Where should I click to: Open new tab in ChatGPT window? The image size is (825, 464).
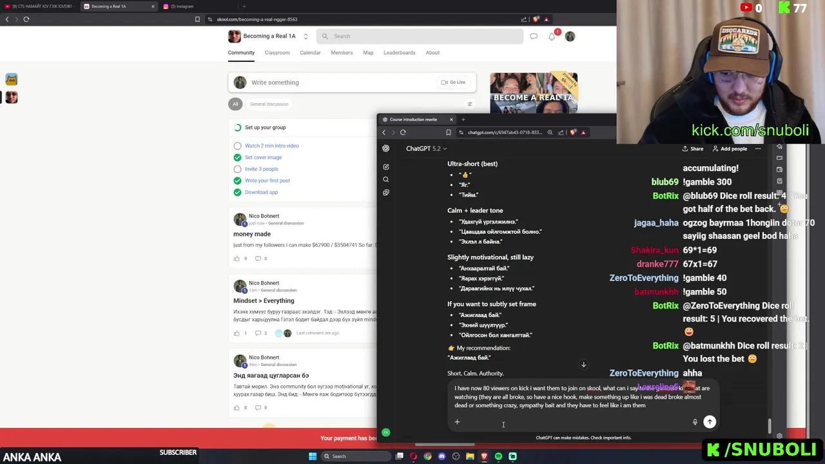[x=463, y=119]
